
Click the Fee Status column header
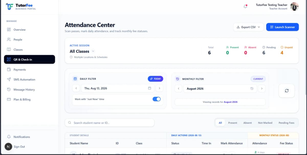click(286, 143)
